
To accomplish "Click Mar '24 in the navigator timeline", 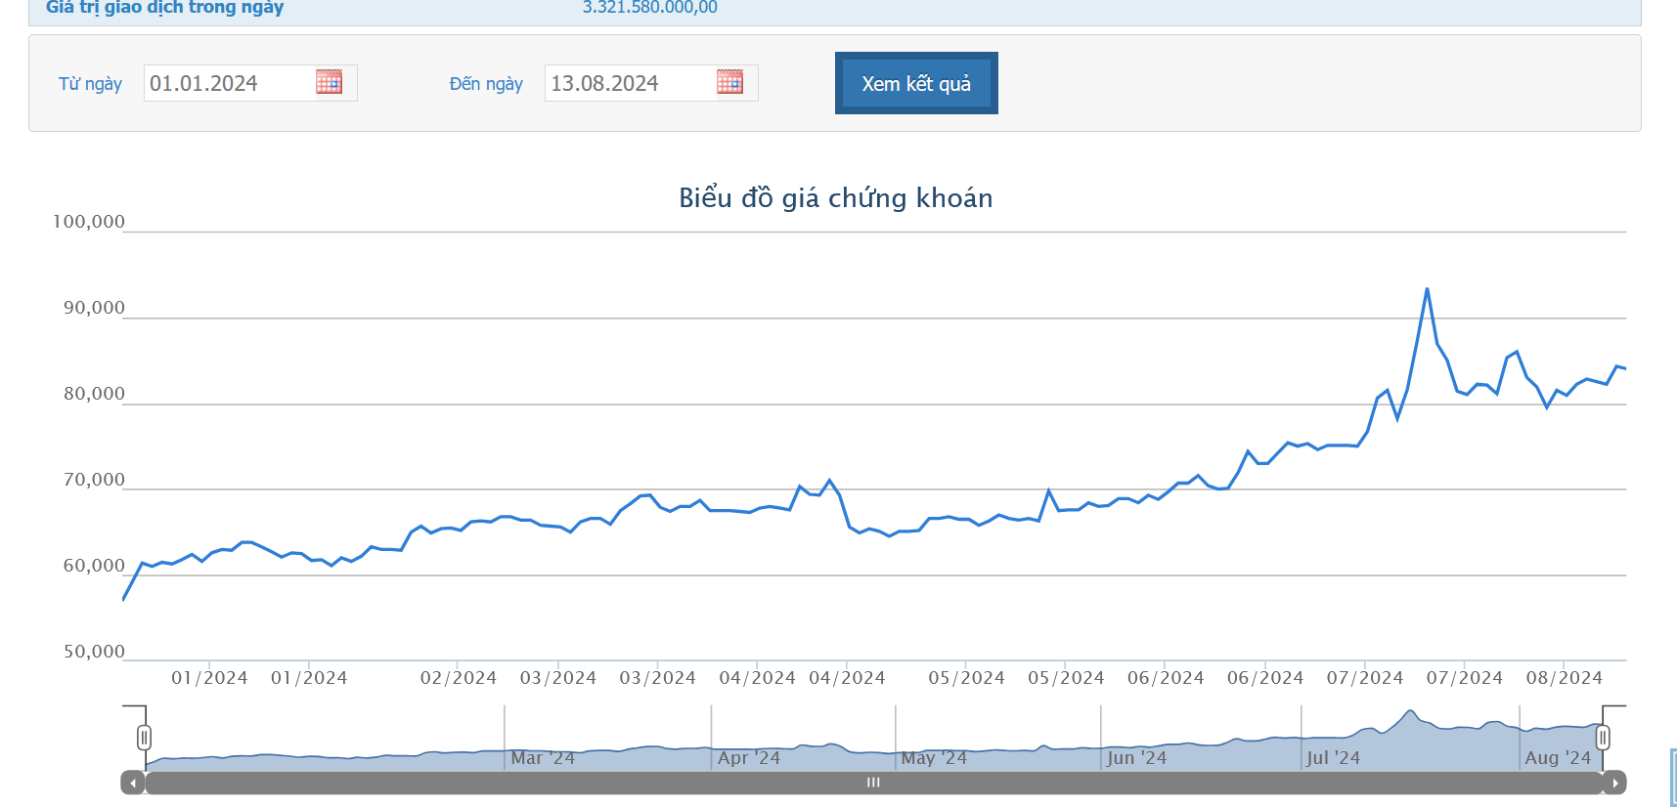I will [x=543, y=758].
